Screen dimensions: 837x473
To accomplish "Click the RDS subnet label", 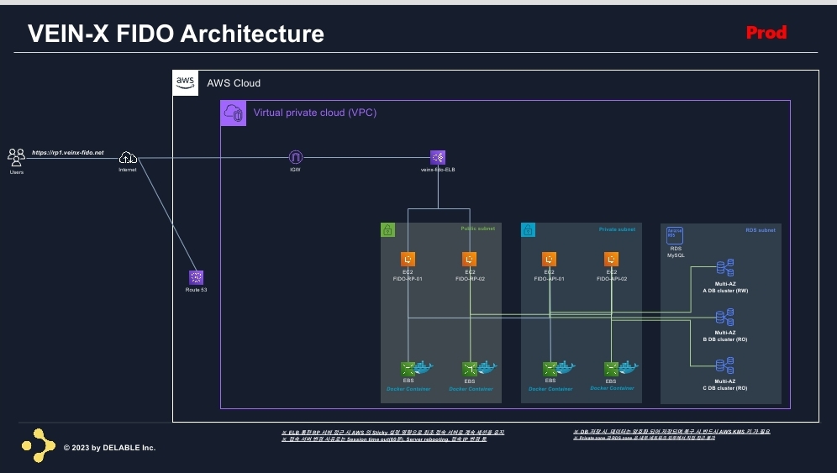I will [x=761, y=230].
